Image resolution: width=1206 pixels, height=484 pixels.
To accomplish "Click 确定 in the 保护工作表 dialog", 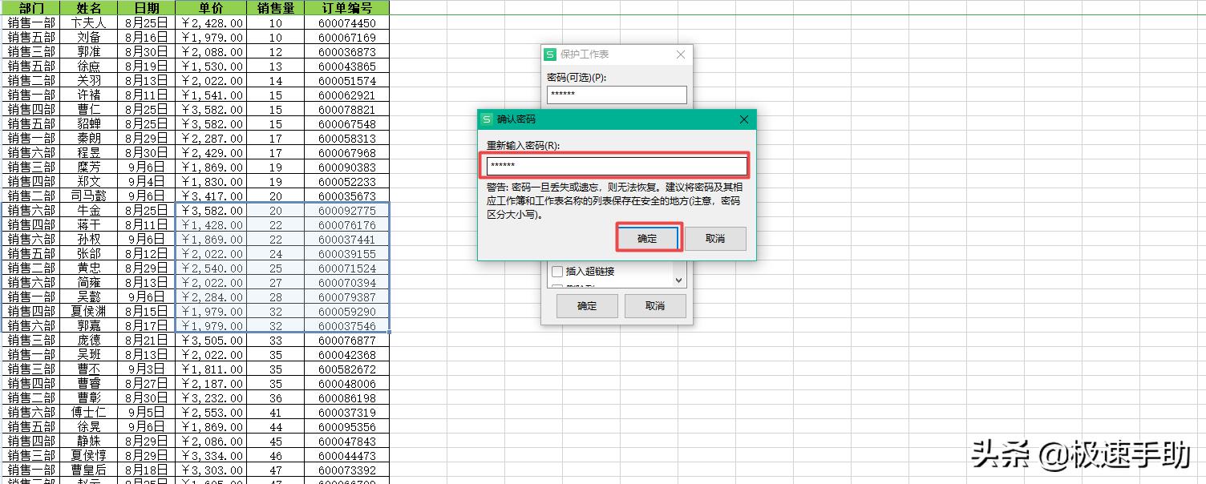I will click(586, 305).
